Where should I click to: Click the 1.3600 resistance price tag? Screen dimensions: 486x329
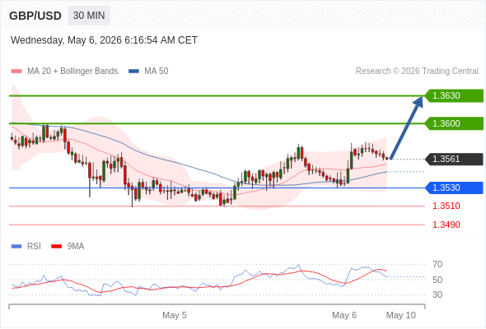point(454,123)
